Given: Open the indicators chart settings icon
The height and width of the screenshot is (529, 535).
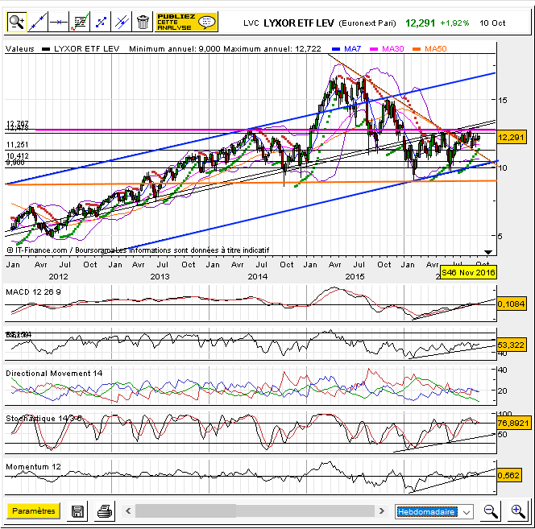Looking at the screenshot, I should (80, 22).
